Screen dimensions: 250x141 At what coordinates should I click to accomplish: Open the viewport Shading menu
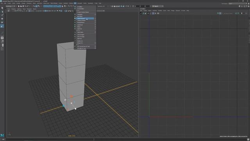click(14, 9)
